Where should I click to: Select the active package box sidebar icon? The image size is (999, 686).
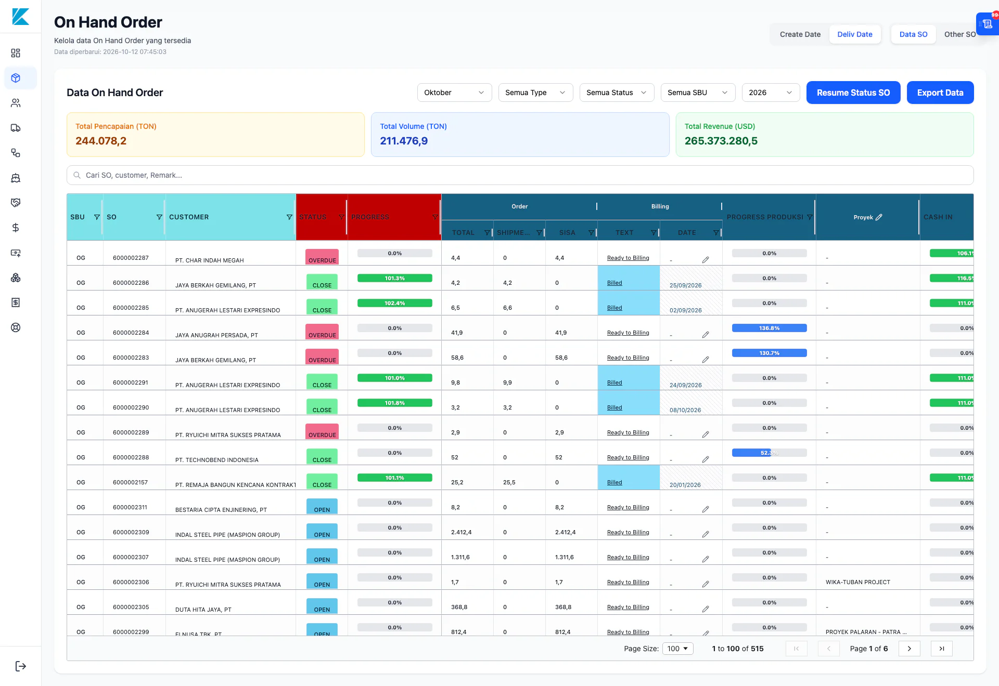tap(16, 78)
